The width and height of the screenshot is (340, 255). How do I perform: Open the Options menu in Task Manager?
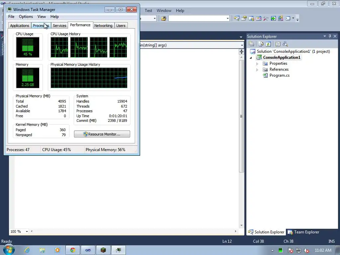pos(26,17)
